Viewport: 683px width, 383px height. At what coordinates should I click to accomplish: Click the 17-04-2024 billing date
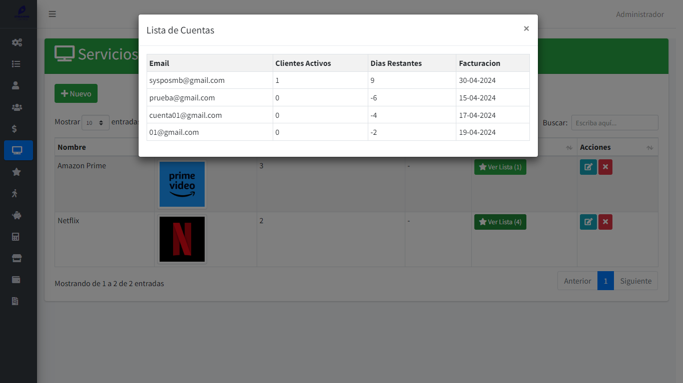(477, 115)
